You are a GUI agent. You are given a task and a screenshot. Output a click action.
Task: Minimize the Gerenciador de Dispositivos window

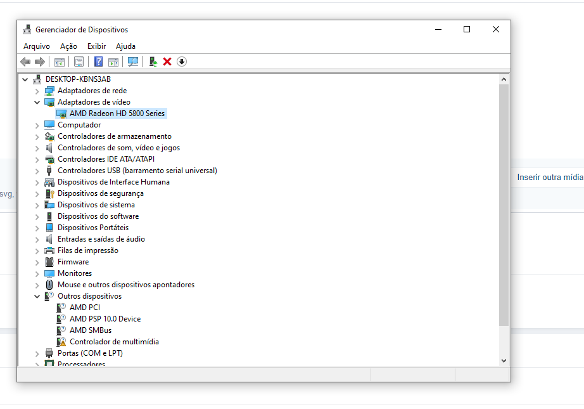[438, 29]
